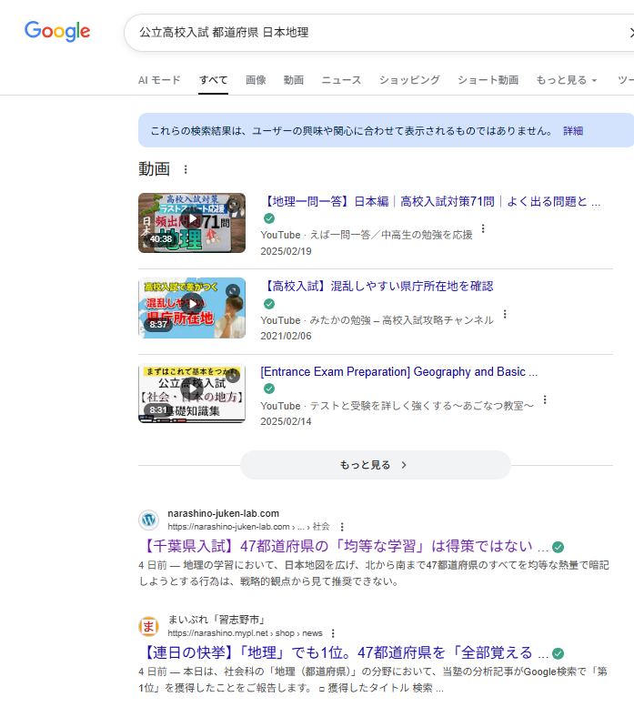Click three-dot menu beside narashino.mypl.net URL
The height and width of the screenshot is (707, 634).
333,633
